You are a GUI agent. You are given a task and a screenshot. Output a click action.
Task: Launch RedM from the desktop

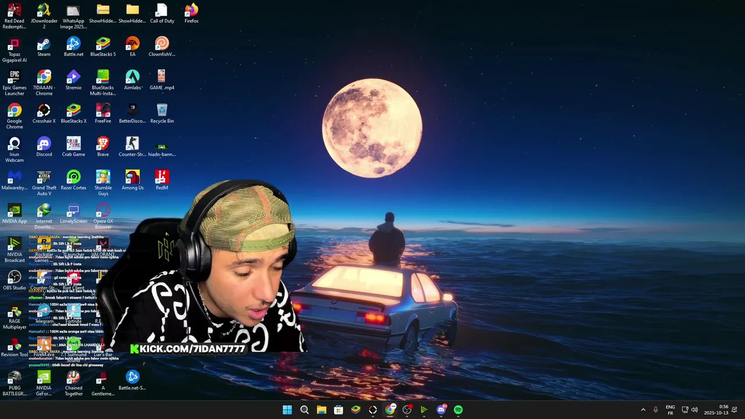(162, 180)
